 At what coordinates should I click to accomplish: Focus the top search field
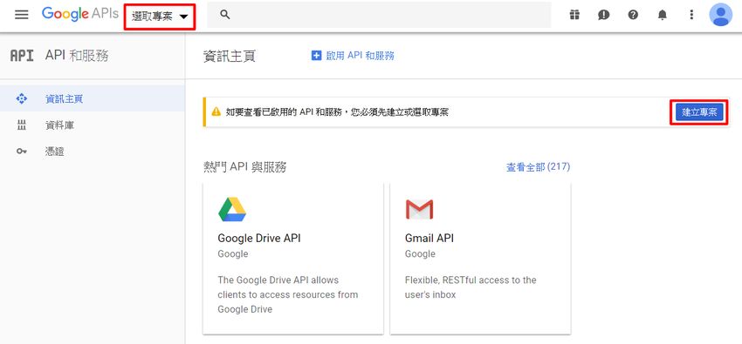click(379, 15)
